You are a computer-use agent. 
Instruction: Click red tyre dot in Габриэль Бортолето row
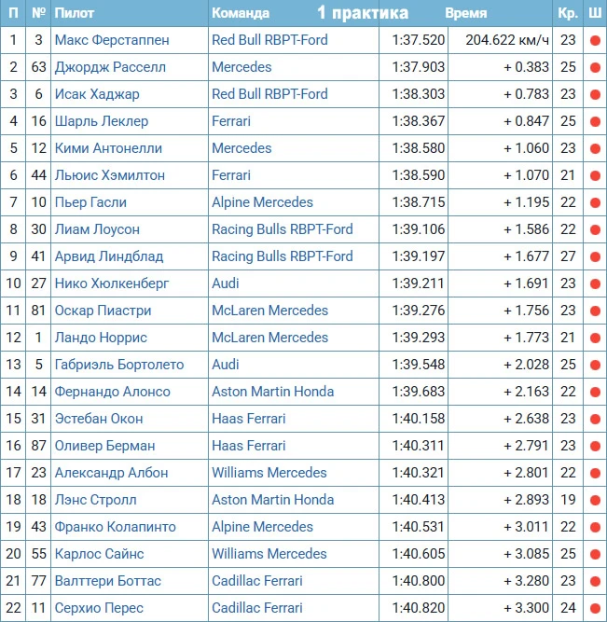[x=595, y=365]
